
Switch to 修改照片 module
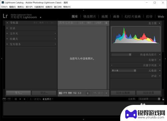coord(90,17)
